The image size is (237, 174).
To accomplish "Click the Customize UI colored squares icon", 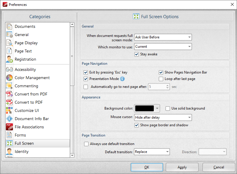I will tap(9, 110).
